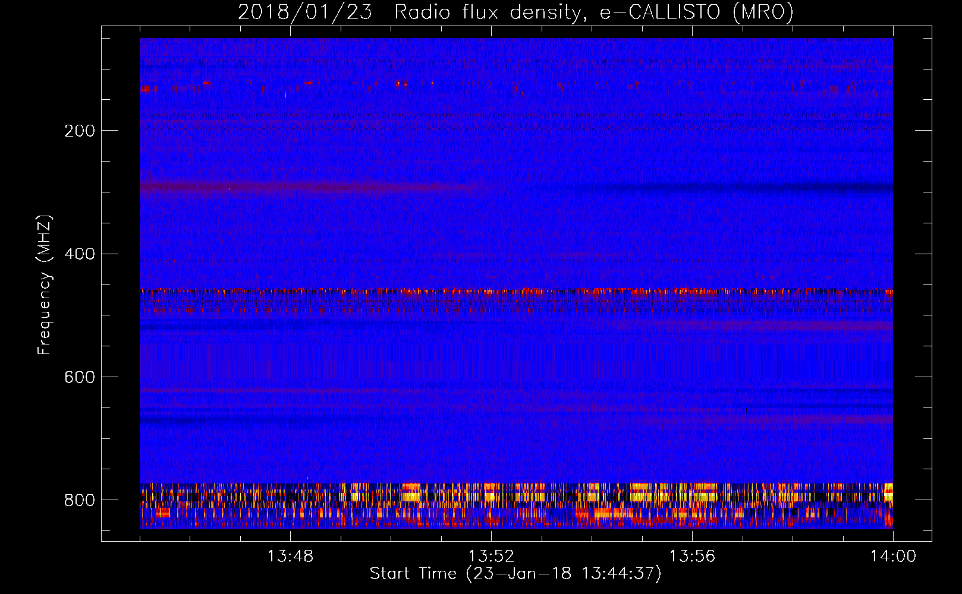
Task: Select the 13:56 time tick label
Action: (692, 557)
